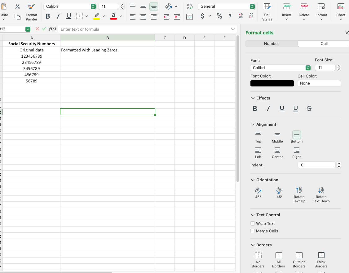This screenshot has height=273, width=349.
Task: Click the black Font Color swatch
Action: coord(272,83)
